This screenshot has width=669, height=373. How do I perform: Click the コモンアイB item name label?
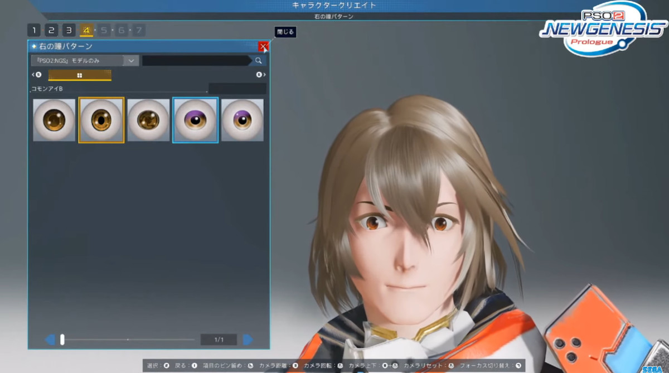click(47, 89)
